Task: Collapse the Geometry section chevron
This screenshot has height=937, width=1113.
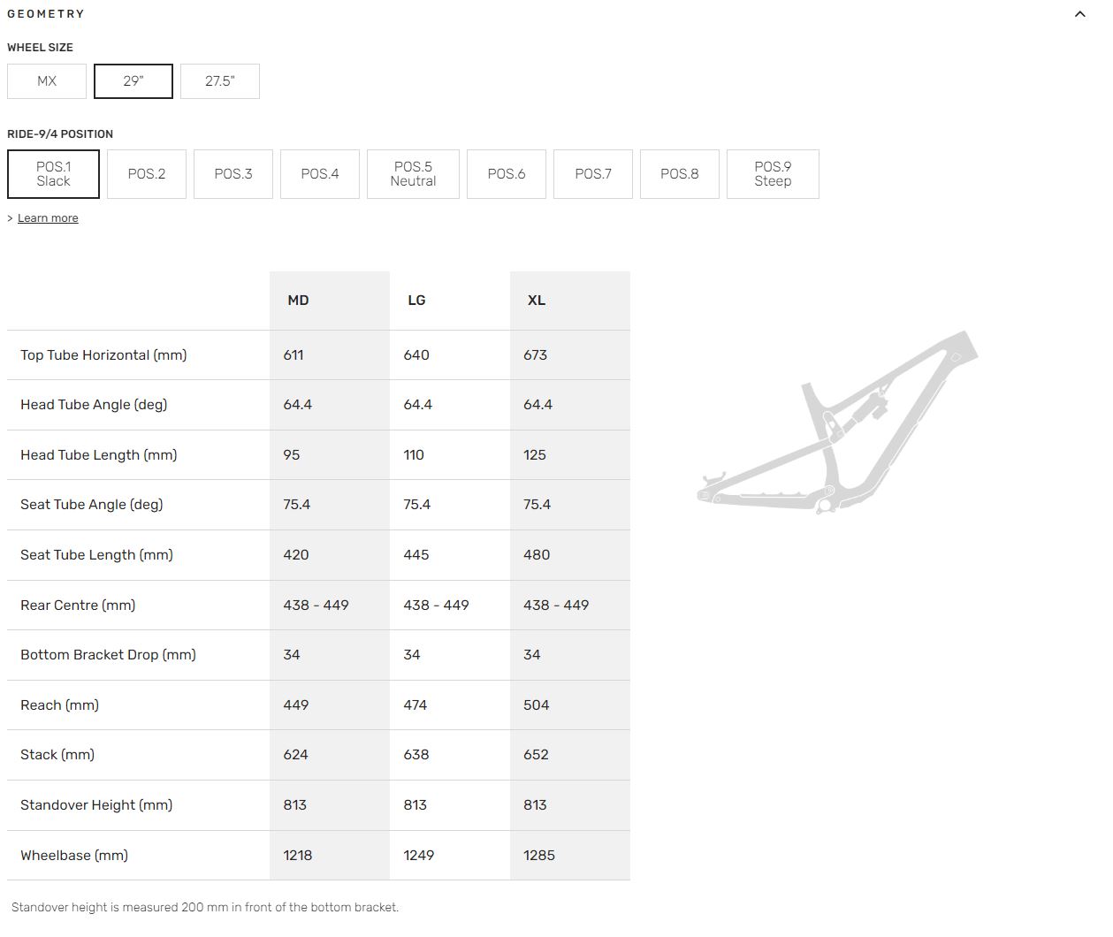Action: pyautogui.click(x=1079, y=14)
